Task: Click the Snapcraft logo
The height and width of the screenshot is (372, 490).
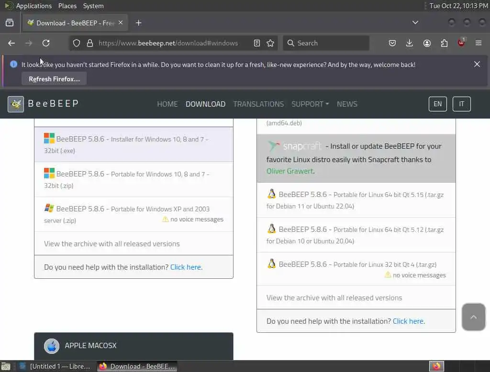Action: point(294,146)
